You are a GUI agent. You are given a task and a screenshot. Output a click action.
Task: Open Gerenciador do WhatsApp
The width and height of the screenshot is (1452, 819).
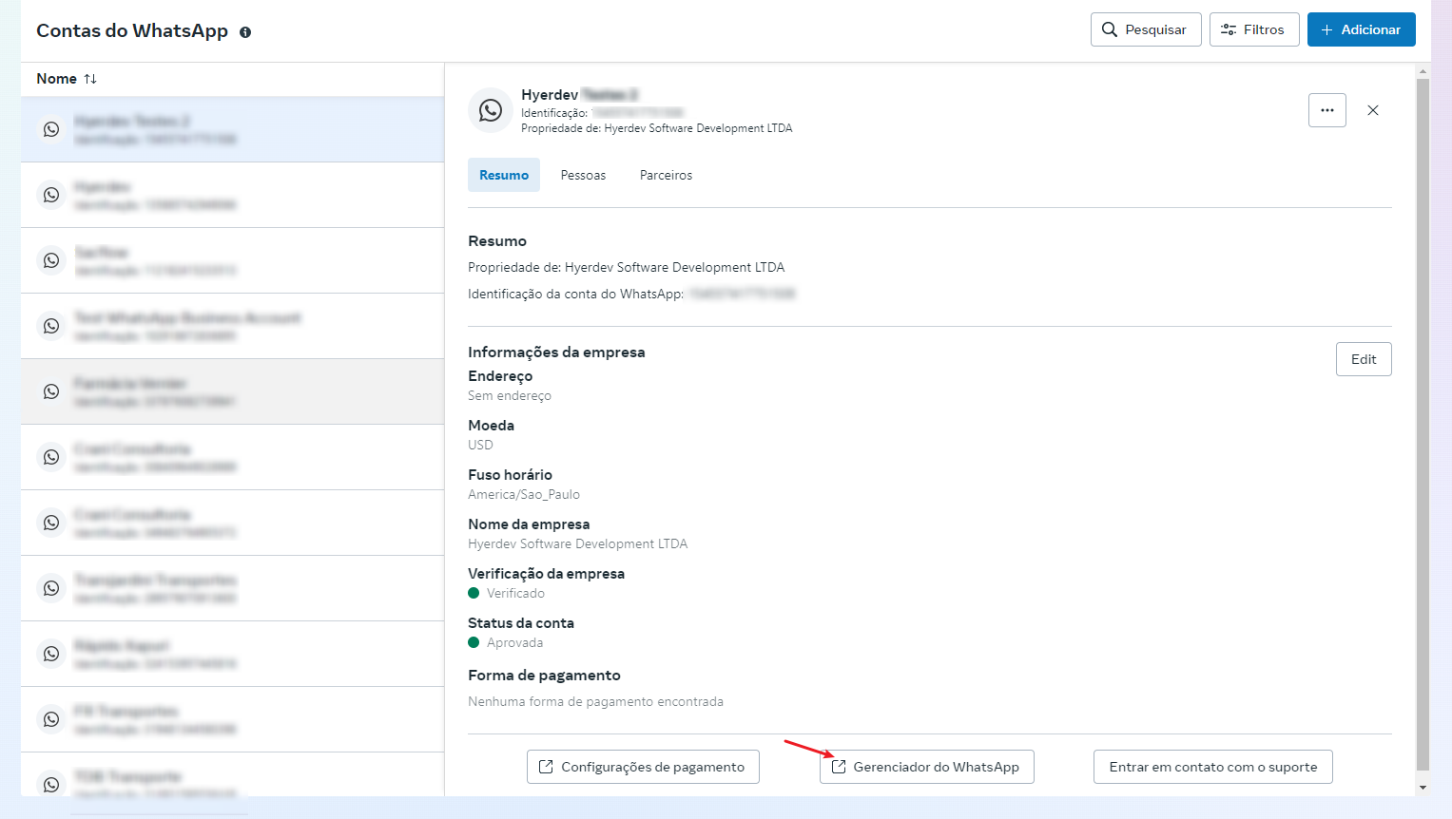926,767
